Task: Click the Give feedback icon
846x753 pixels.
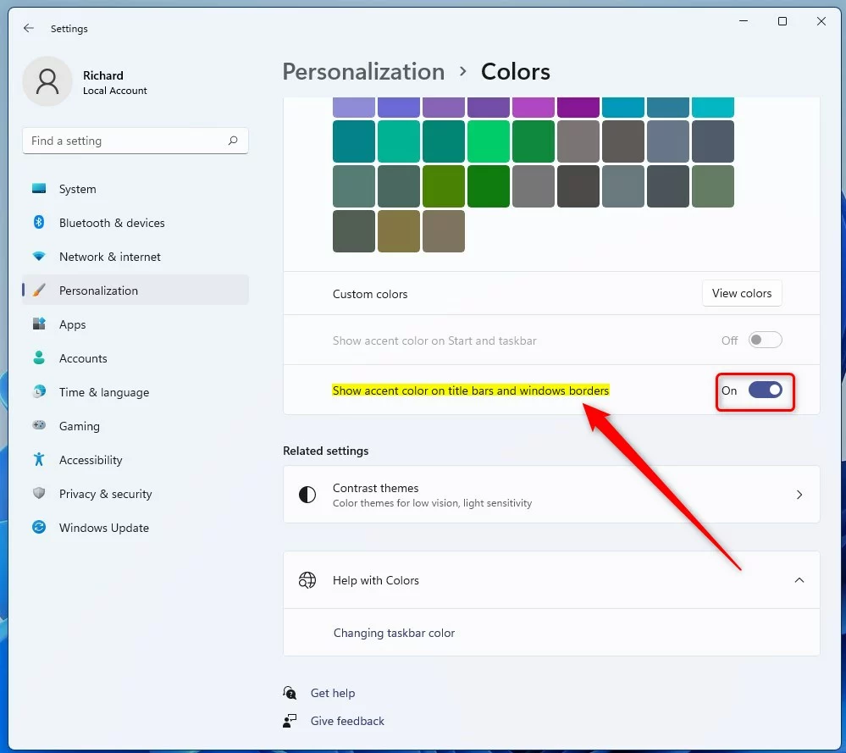Action: (x=290, y=721)
